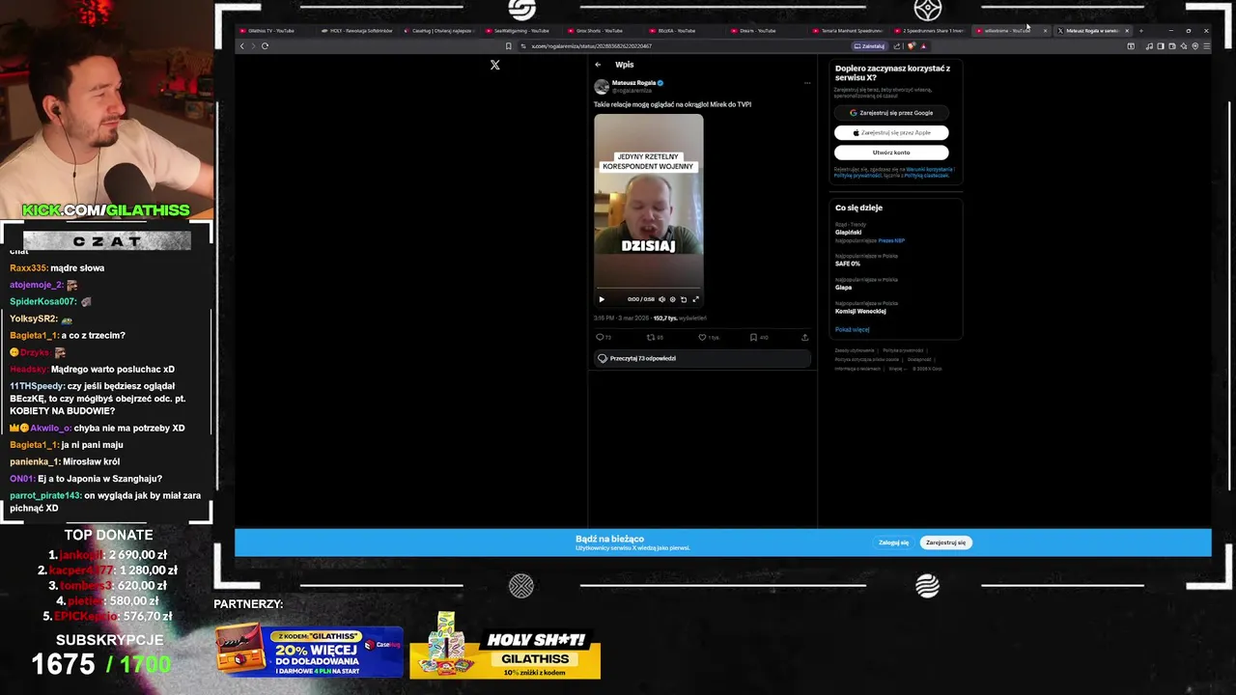This screenshot has width=1236, height=695.
Task: Click the address bar URL
Action: tap(591, 46)
